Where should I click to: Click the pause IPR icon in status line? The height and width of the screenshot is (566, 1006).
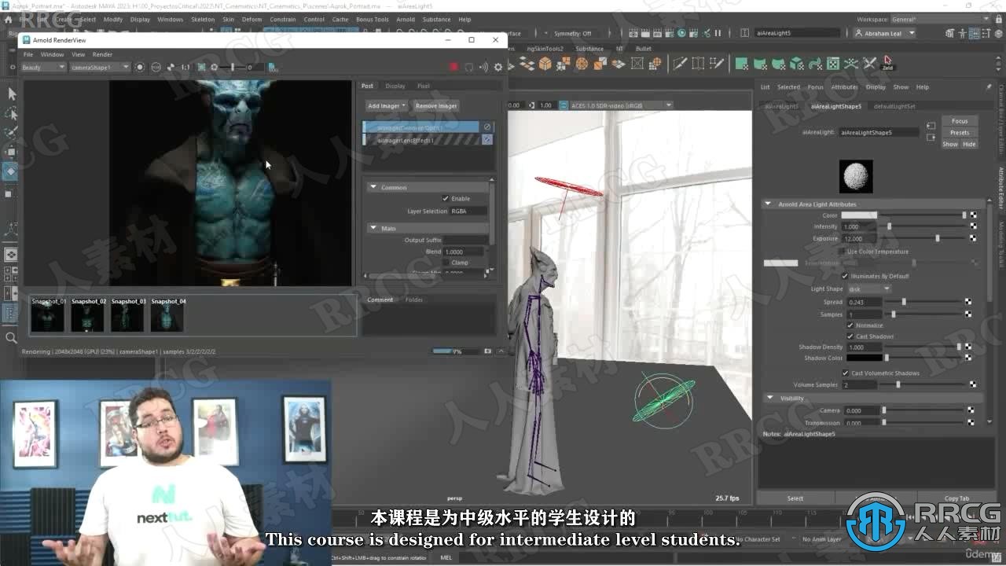pos(718,33)
